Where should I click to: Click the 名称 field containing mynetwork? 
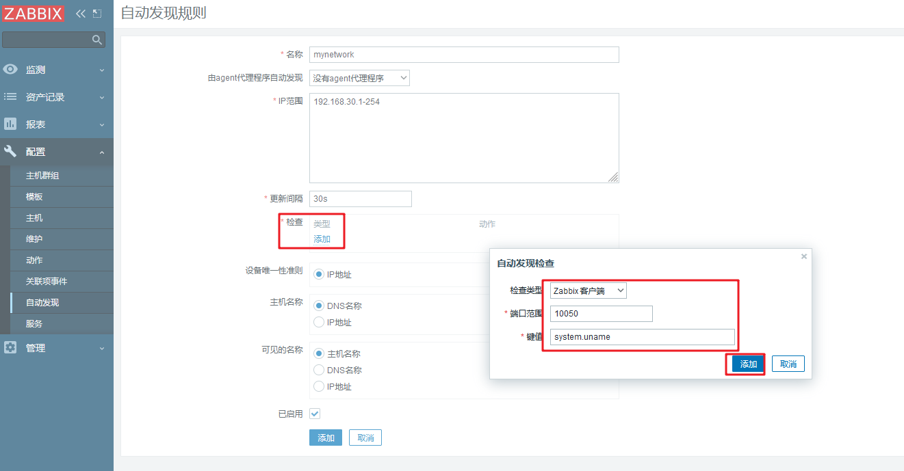coord(464,55)
